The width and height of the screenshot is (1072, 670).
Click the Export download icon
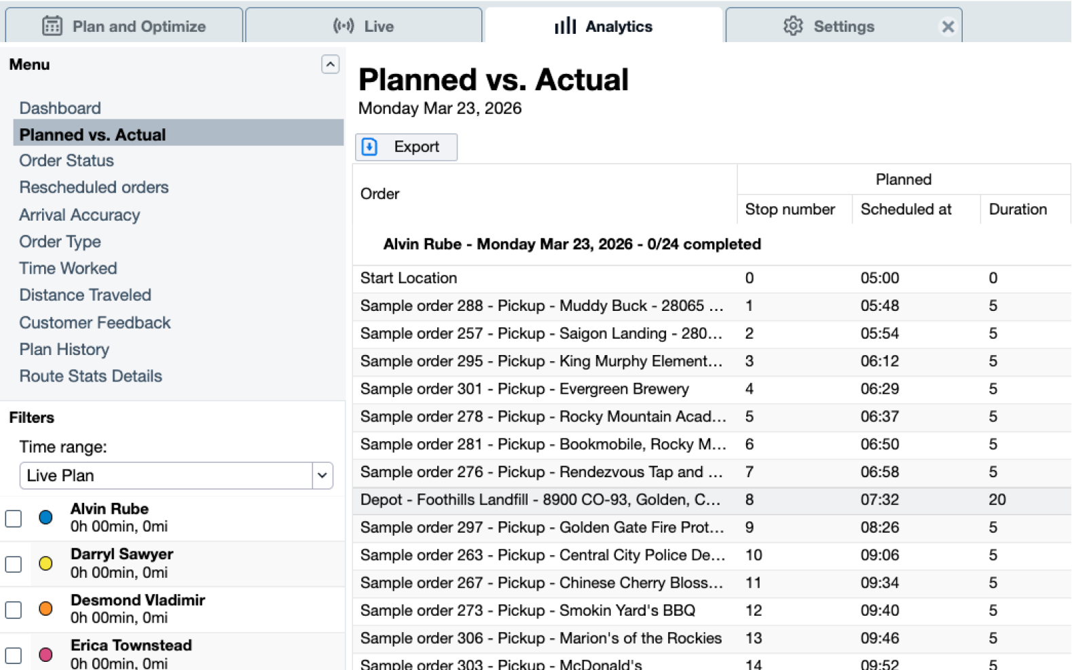(369, 147)
